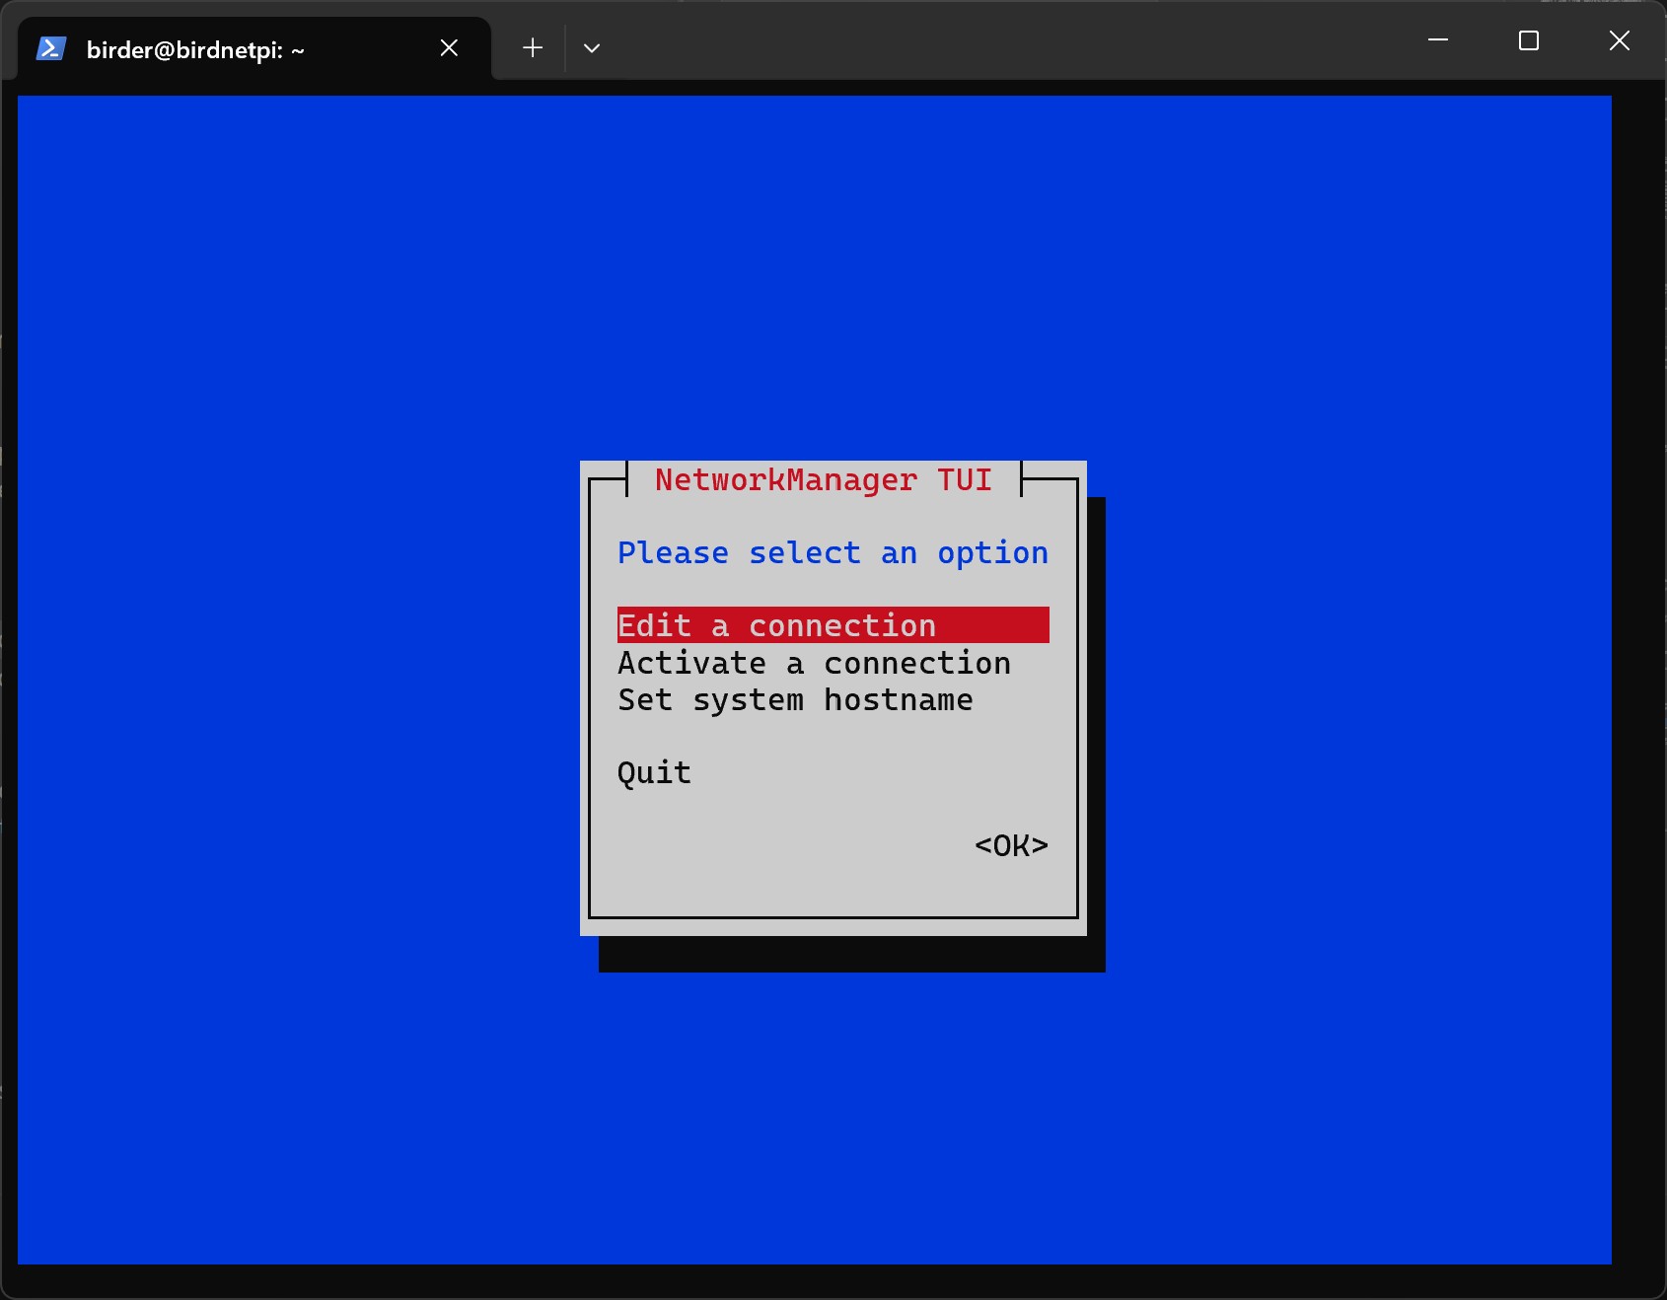1667x1300 pixels.
Task: Close the birder@birdnetpi tab
Action: [x=449, y=48]
